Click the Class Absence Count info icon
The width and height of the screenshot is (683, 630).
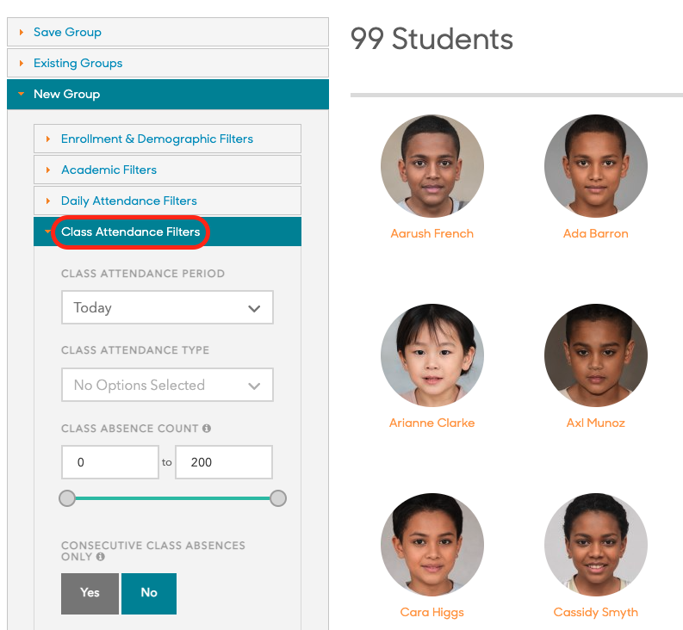[x=207, y=429]
